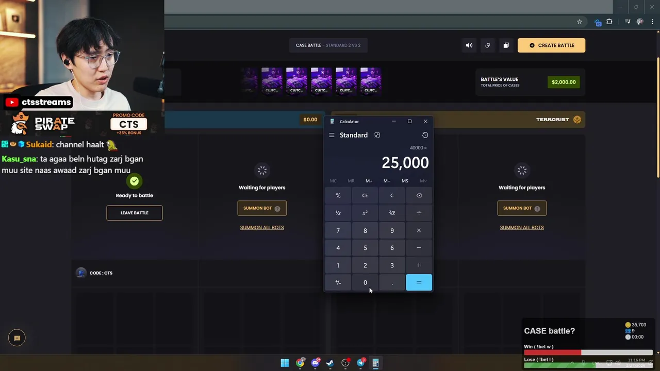Open Chrome from the taskbar

[300, 363]
